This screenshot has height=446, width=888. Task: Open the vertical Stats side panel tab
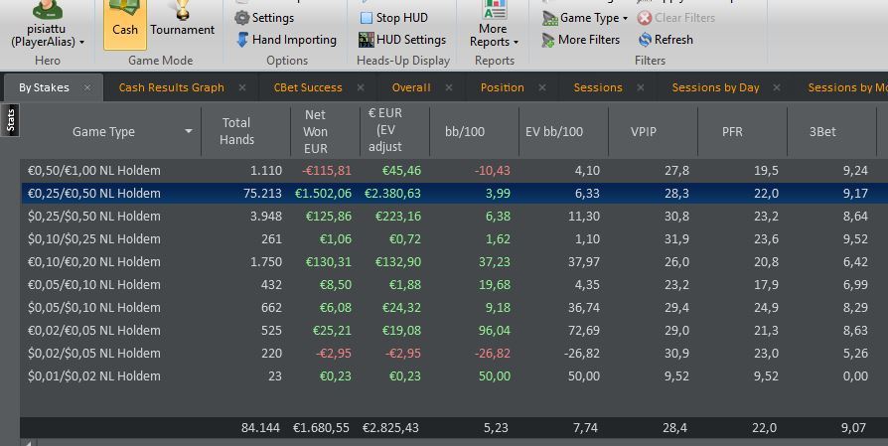pyautogui.click(x=11, y=120)
